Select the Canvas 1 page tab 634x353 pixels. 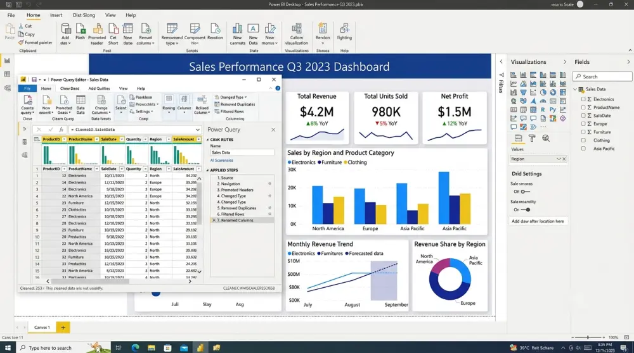[42, 327]
